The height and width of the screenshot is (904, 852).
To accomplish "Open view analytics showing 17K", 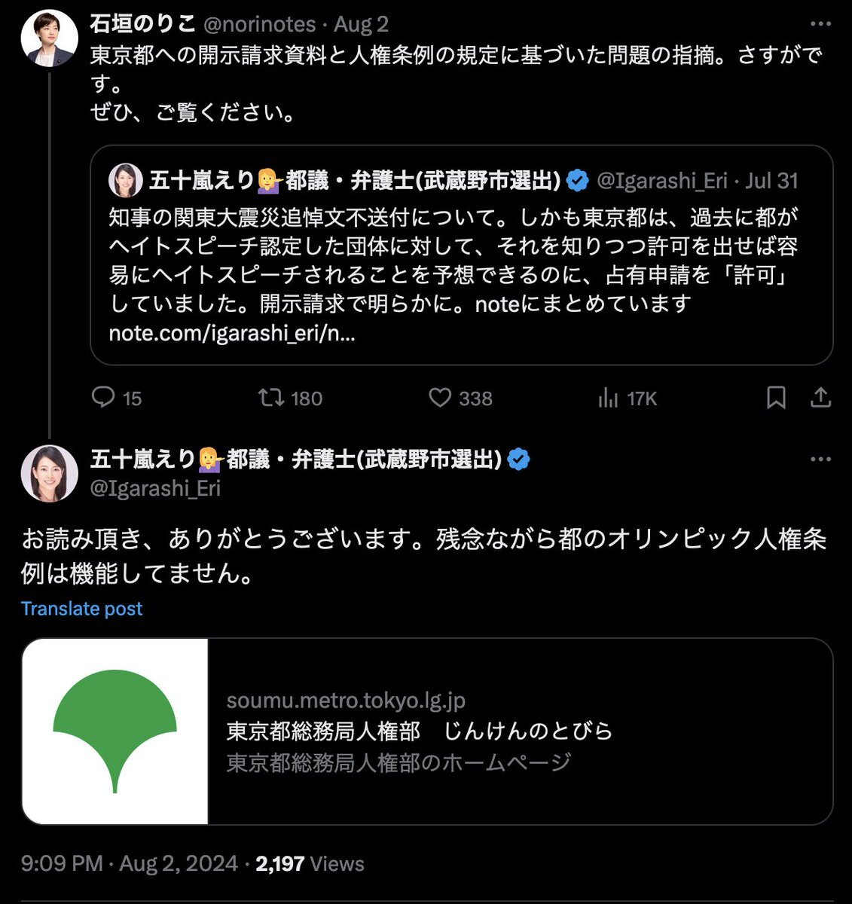I will 608,398.
